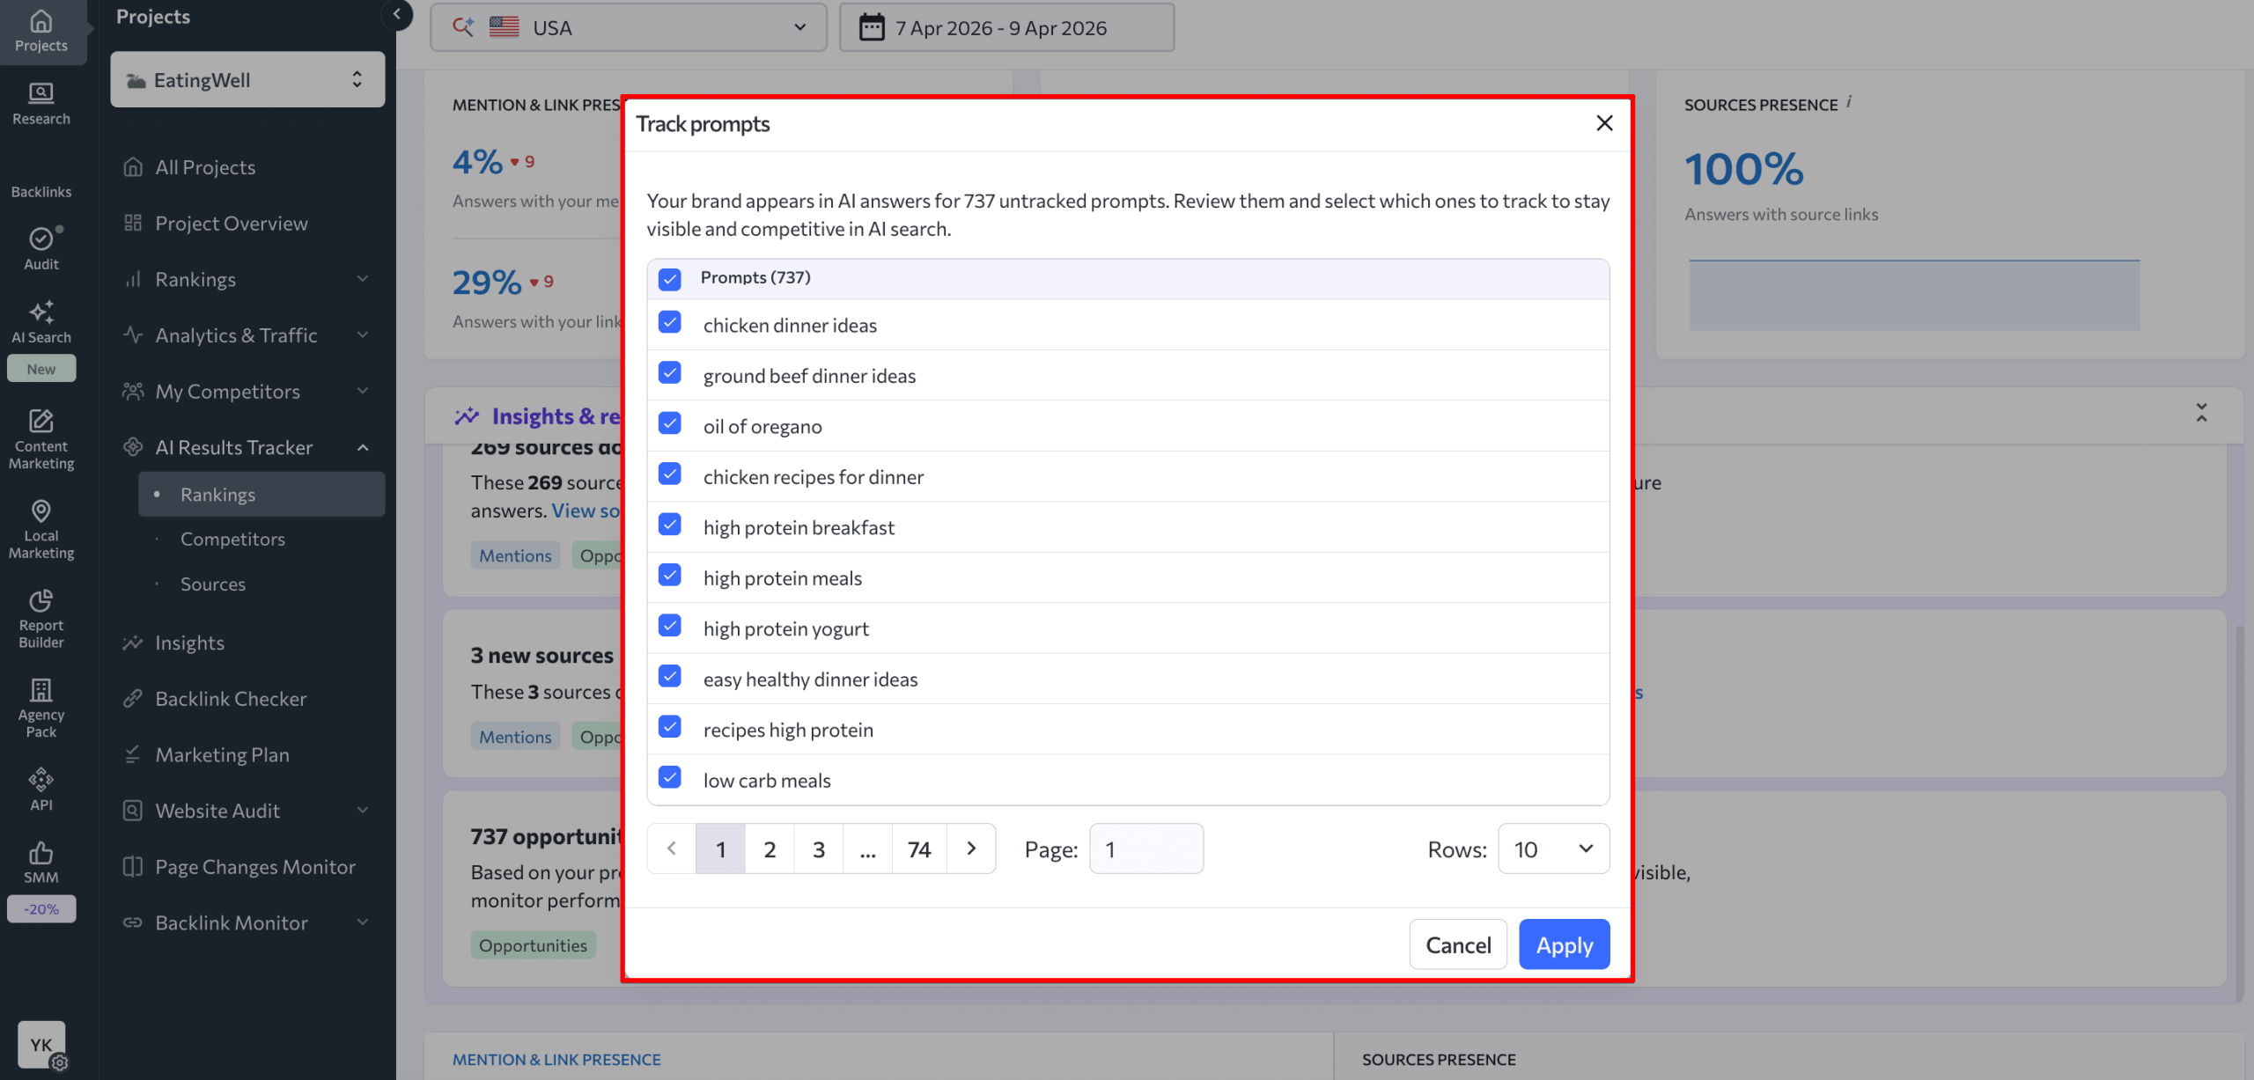Viewport: 2254px width, 1080px height.
Task: Click inside the Page number input field
Action: 1145,849
